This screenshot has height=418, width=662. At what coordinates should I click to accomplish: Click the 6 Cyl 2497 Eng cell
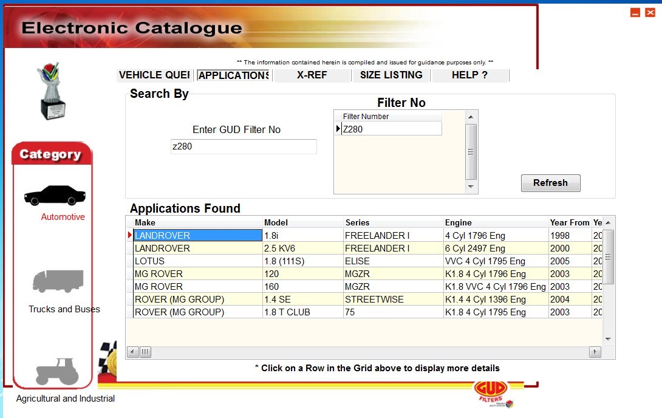click(x=496, y=248)
